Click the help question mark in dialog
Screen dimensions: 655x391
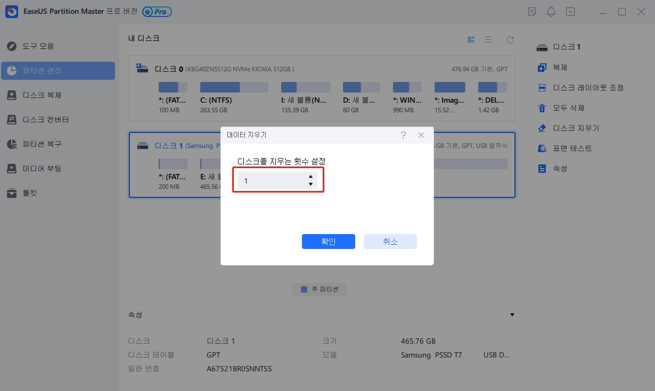click(403, 135)
